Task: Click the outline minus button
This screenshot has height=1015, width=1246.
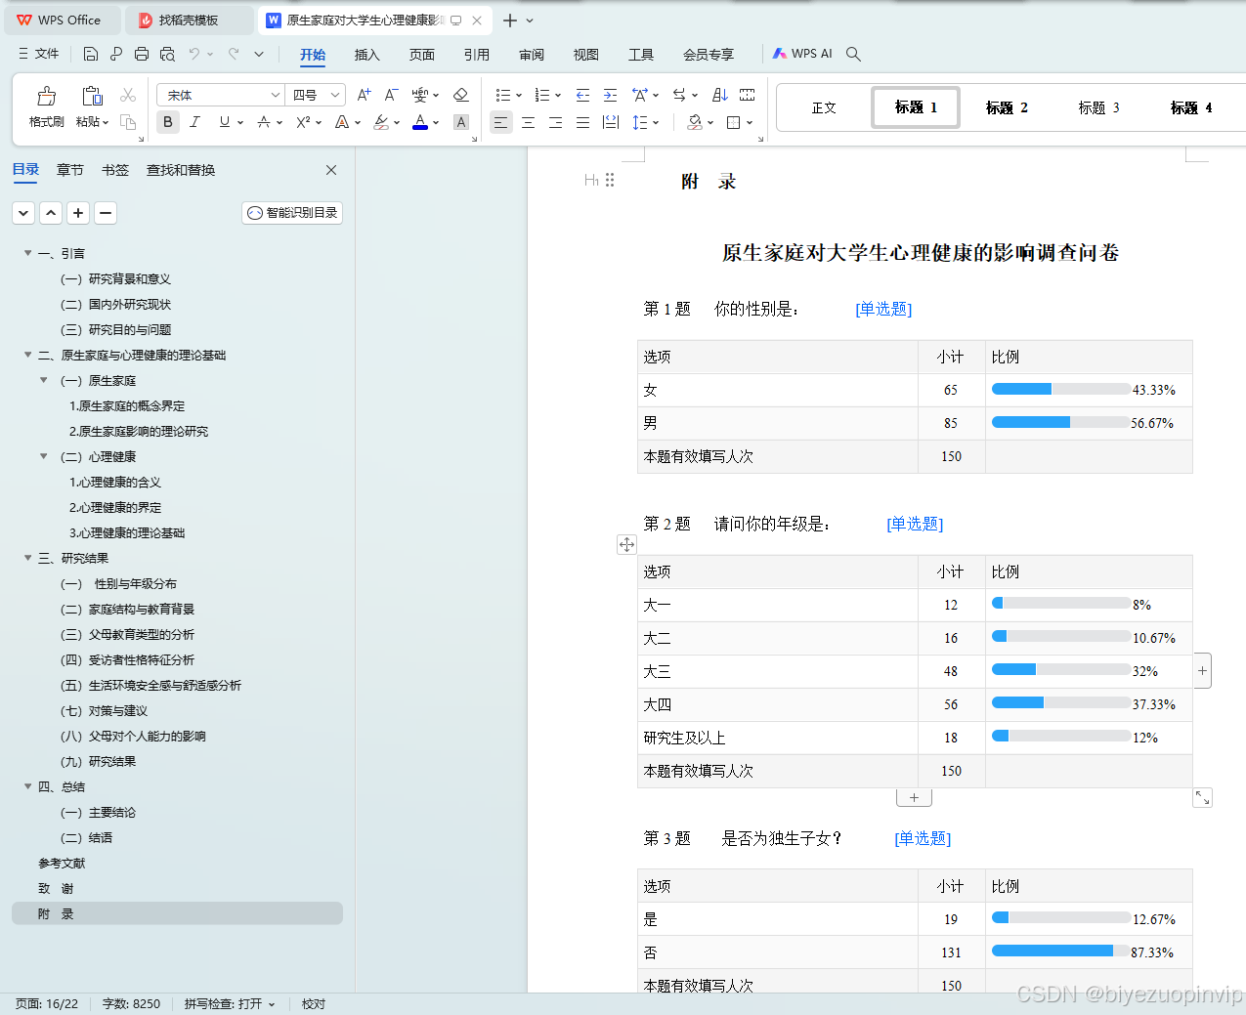Action: pyautogui.click(x=106, y=212)
